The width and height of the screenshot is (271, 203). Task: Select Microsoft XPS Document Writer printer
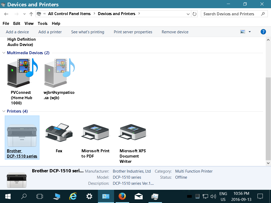click(133, 132)
